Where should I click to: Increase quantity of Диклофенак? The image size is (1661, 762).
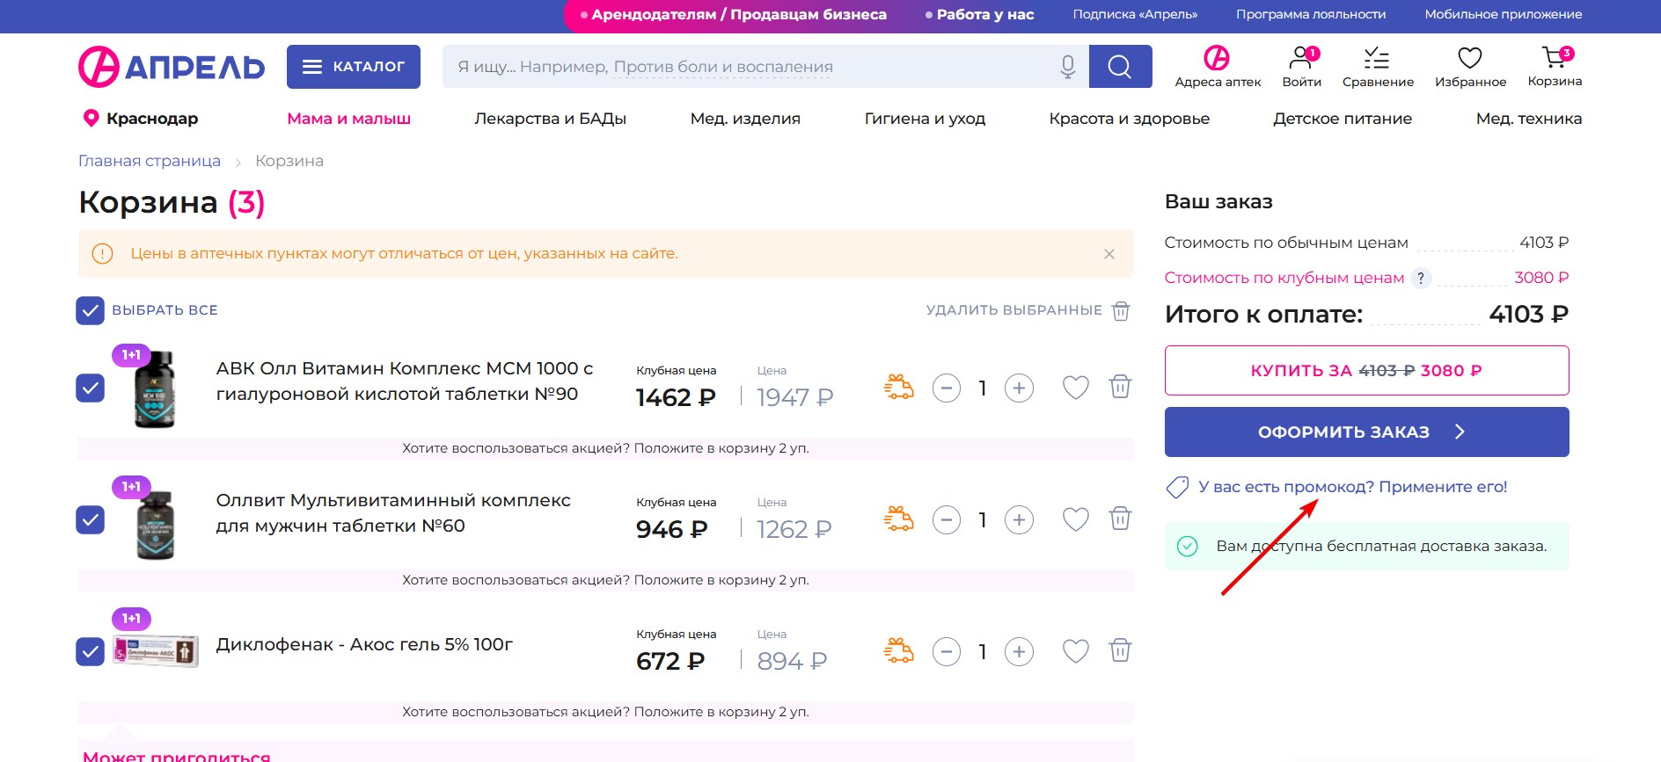(x=1019, y=651)
